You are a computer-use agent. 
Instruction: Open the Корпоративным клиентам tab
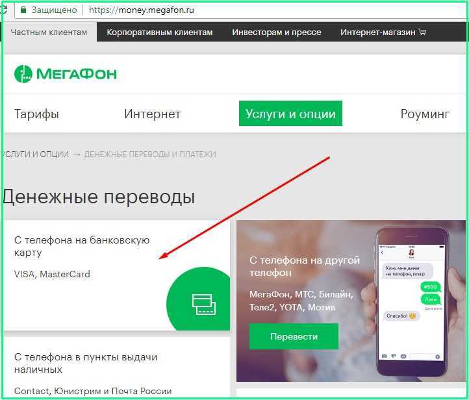tap(159, 32)
